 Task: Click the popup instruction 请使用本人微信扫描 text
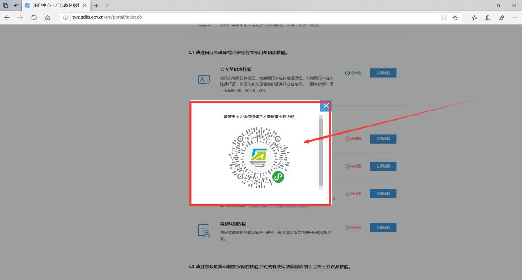point(259,116)
